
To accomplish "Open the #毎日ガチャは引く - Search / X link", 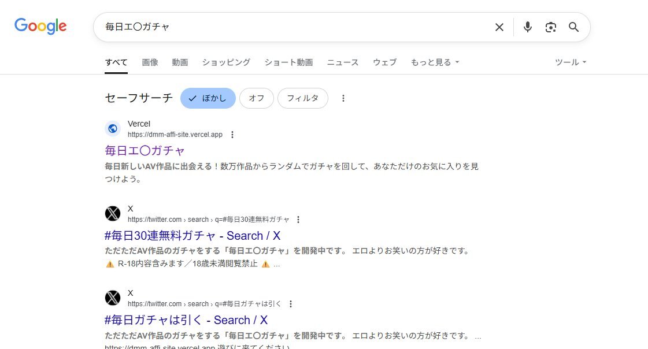I will [186, 320].
